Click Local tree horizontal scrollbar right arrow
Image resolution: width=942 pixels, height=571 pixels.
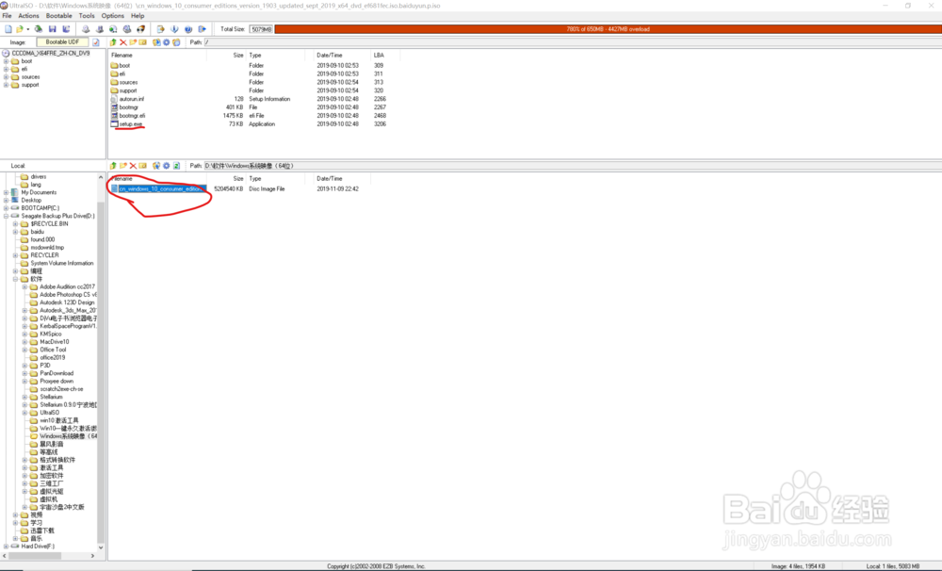pyautogui.click(x=92, y=556)
